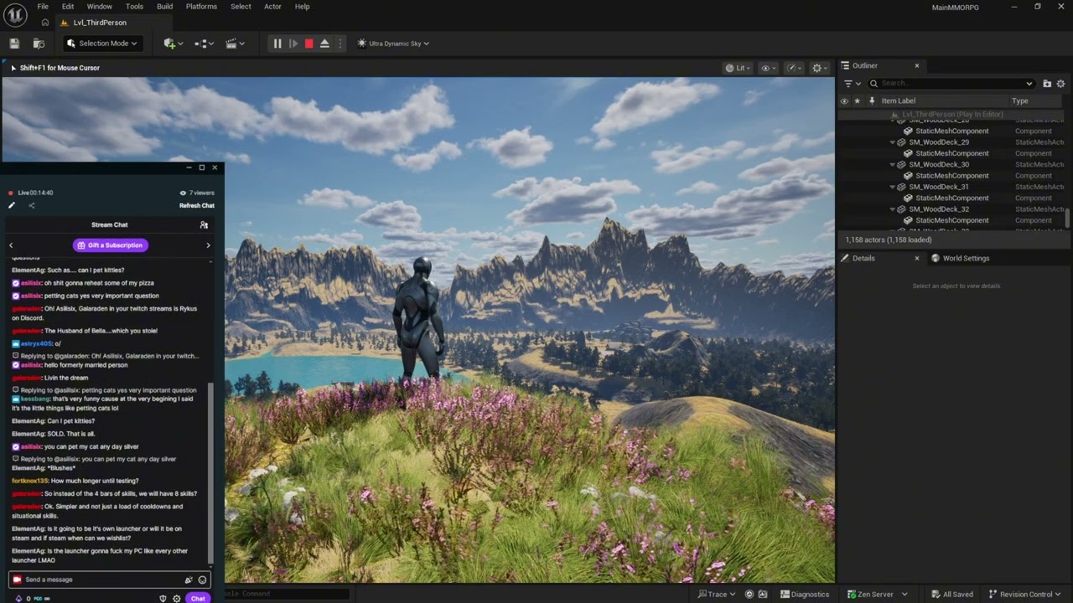Click the purple Chat send button
Viewport: 1073px width, 603px height.
pyautogui.click(x=198, y=598)
